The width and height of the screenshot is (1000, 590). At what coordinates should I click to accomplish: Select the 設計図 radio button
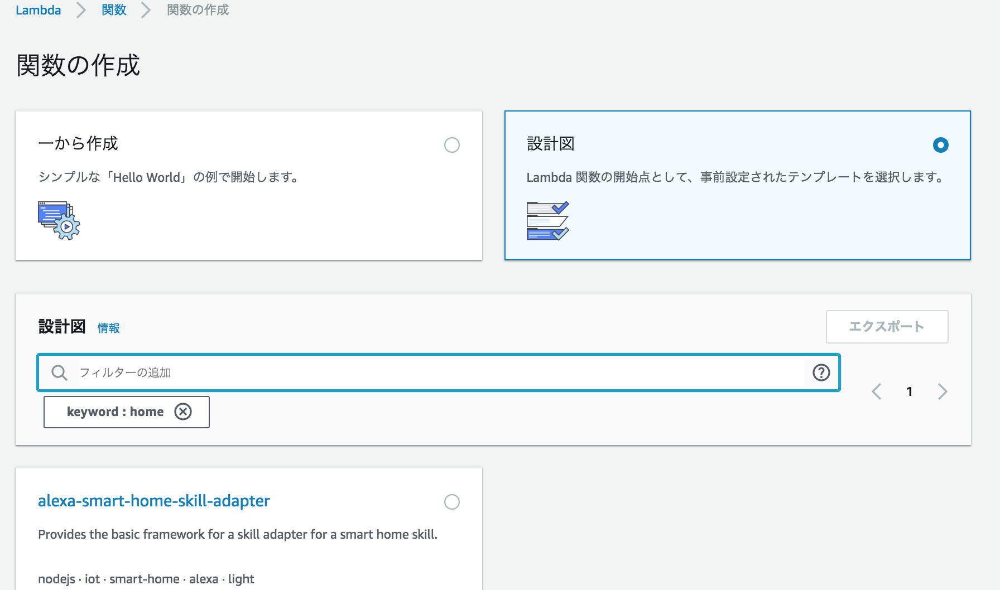coord(941,145)
